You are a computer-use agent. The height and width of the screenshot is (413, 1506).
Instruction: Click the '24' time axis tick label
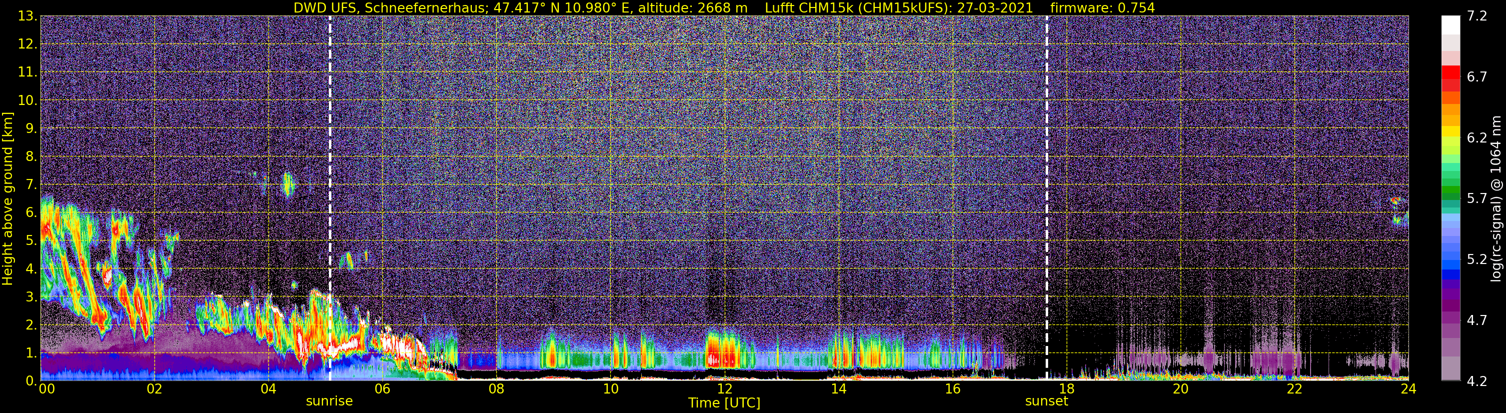(1409, 389)
